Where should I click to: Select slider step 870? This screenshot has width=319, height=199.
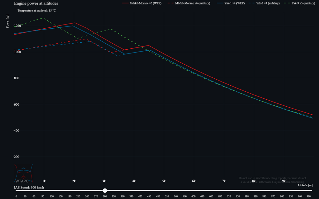[273, 196]
